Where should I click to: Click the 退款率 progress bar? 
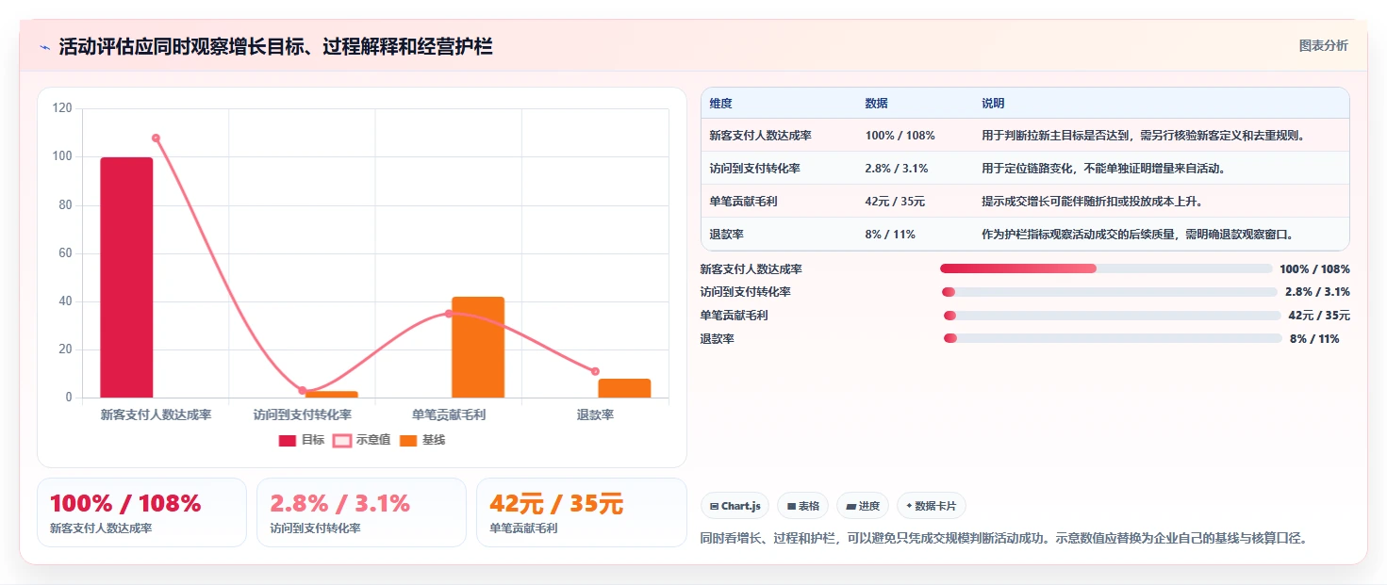click(x=1113, y=338)
